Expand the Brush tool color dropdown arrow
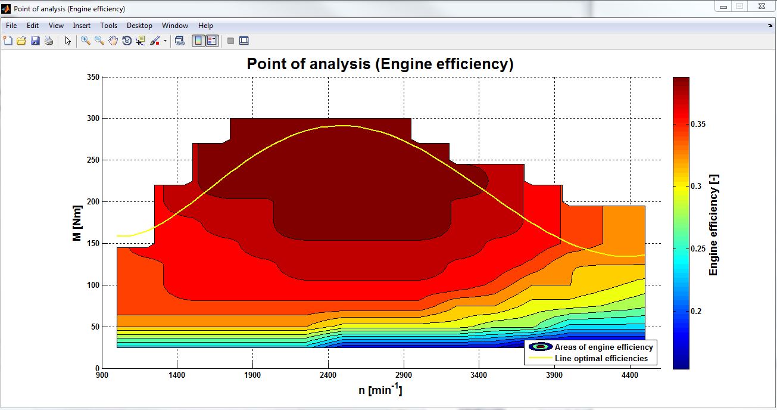 tap(165, 41)
